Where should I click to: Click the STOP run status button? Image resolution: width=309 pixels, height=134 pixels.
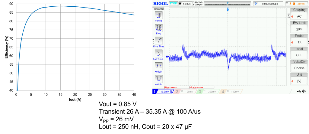(173, 4)
